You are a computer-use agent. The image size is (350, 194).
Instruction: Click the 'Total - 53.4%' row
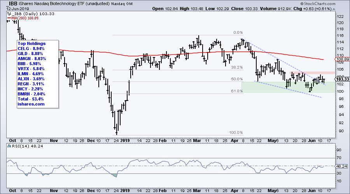31,99
